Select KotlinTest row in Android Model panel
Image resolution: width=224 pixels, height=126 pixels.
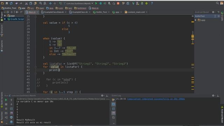pyautogui.click(x=207, y=16)
